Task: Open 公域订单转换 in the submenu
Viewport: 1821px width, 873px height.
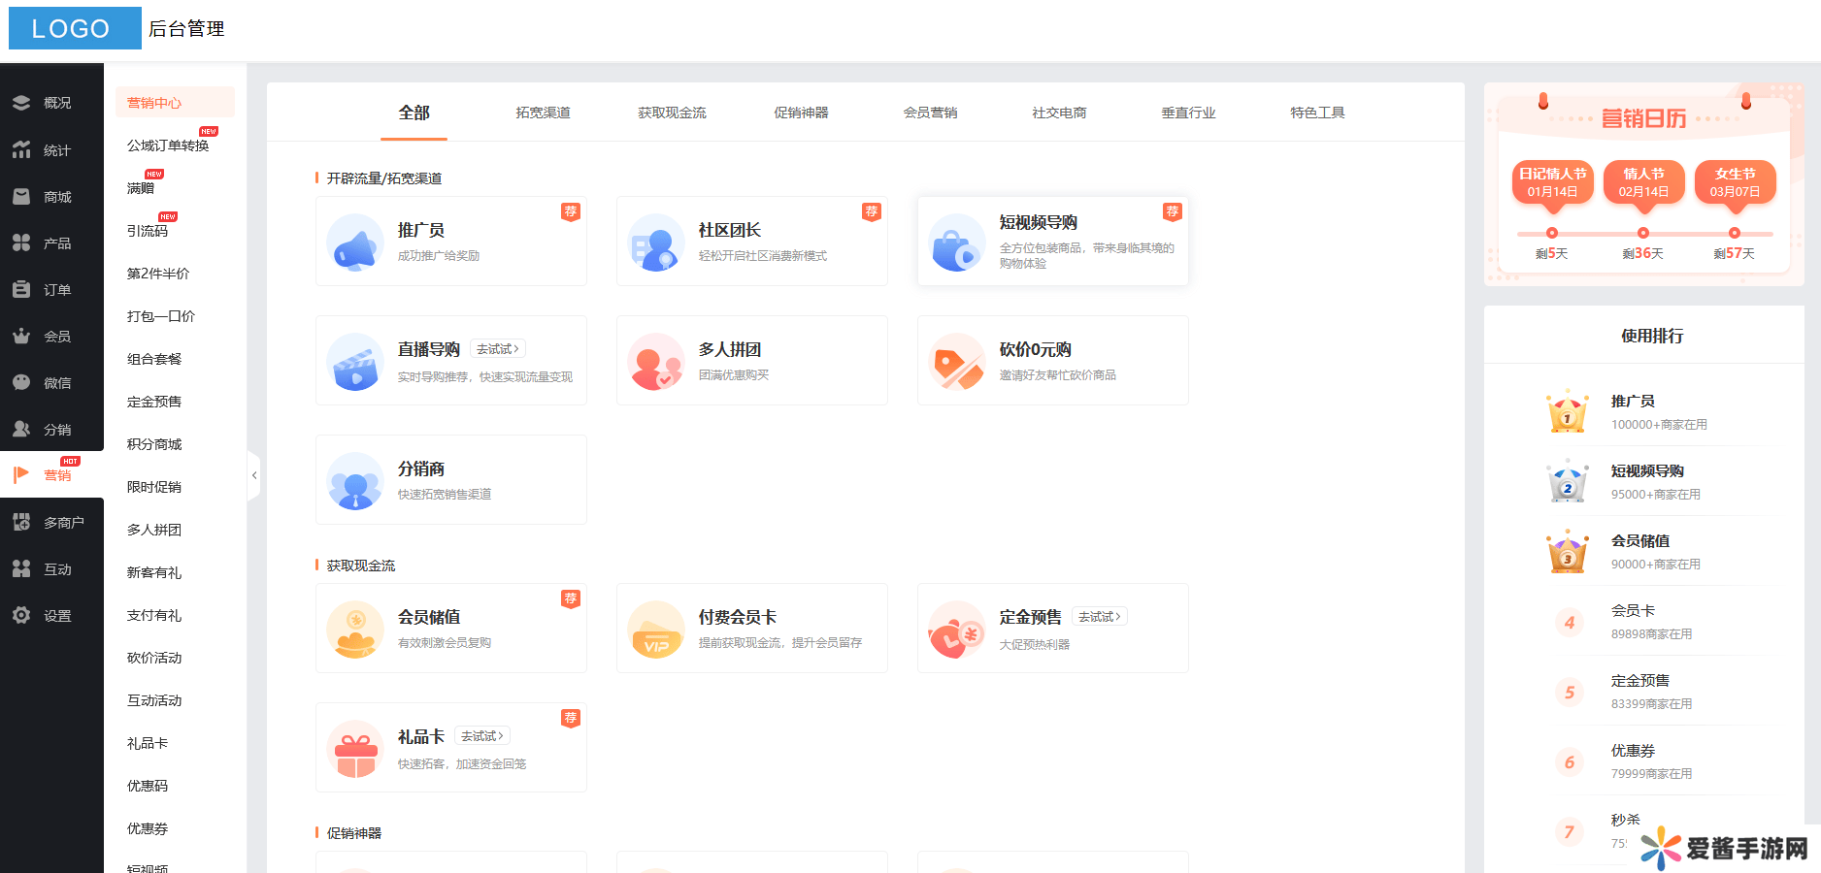Action: [168, 145]
